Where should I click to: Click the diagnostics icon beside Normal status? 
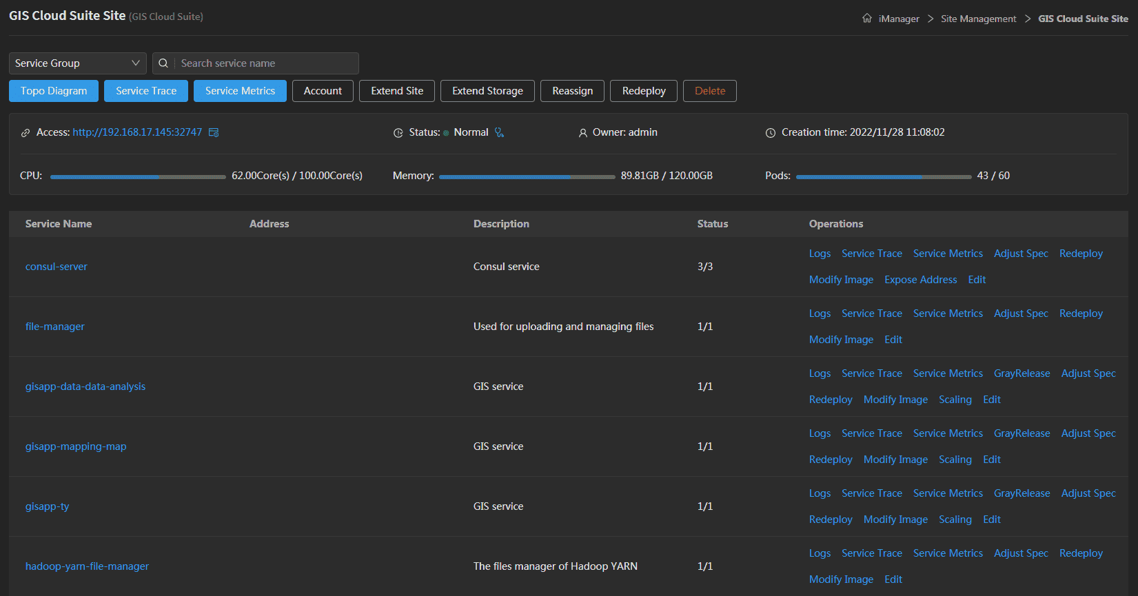coord(499,132)
